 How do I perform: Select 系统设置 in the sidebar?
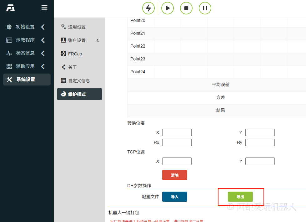click(27, 80)
